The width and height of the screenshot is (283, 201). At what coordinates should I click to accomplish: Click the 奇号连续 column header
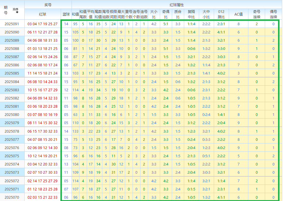click(257, 14)
